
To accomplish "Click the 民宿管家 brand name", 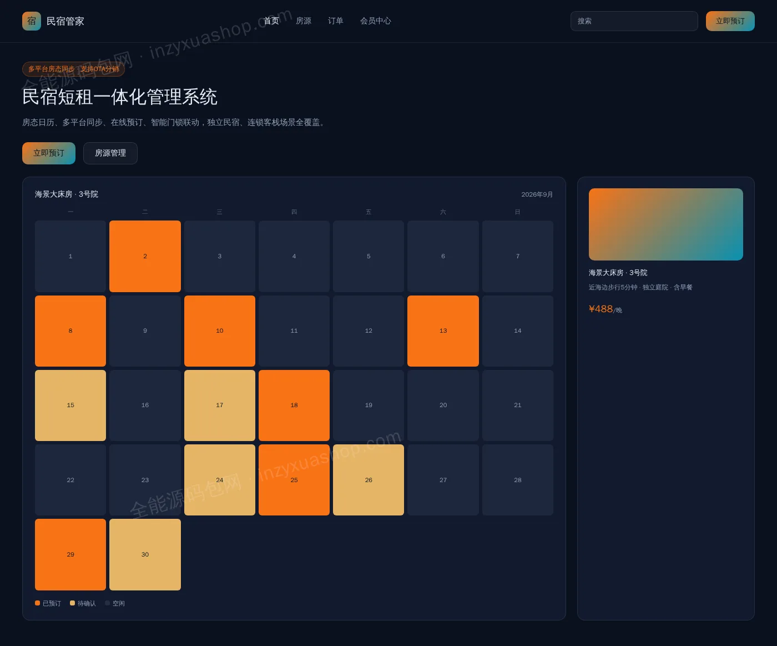I will [65, 21].
